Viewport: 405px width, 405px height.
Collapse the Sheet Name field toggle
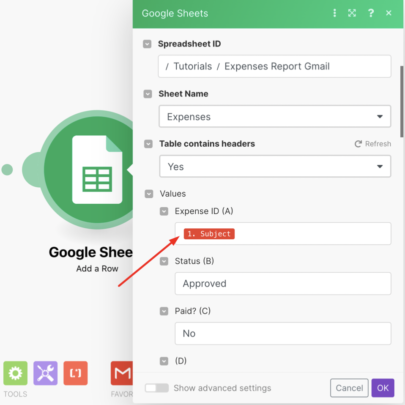point(148,94)
